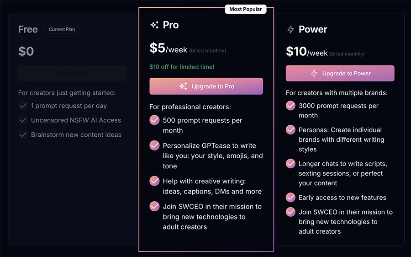Click checkmark beside Help with creative writing
Viewport: 411px width, 257px height.
pyautogui.click(x=154, y=181)
